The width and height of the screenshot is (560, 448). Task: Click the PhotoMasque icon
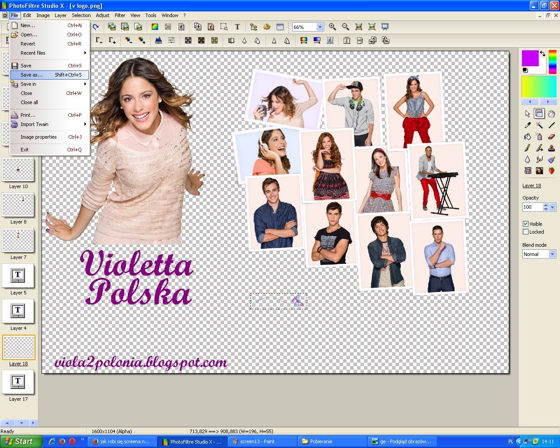(x=330, y=40)
